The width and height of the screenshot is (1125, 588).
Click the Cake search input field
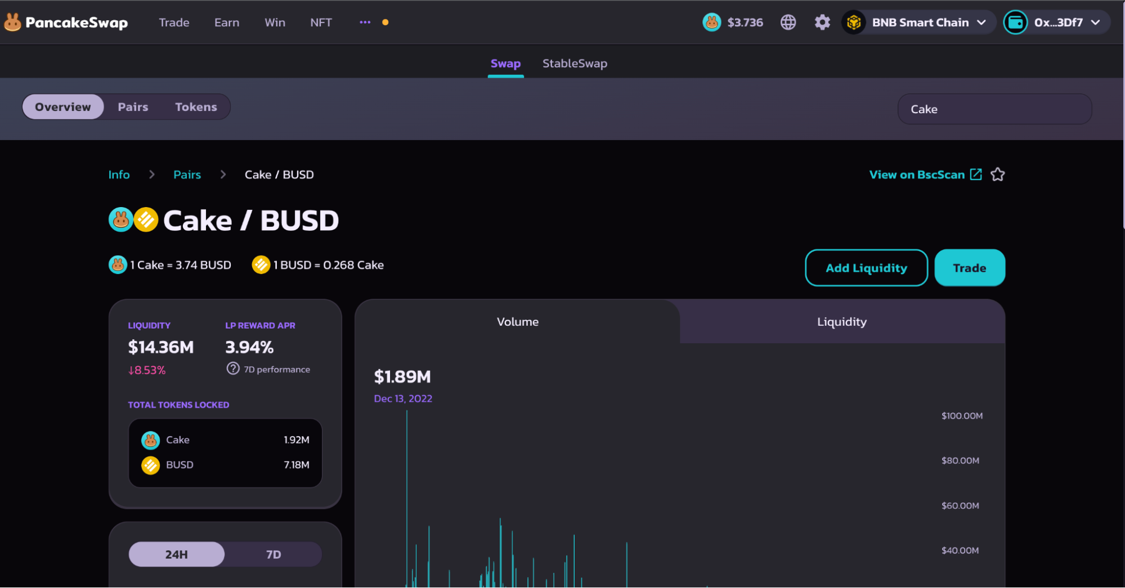tap(994, 109)
